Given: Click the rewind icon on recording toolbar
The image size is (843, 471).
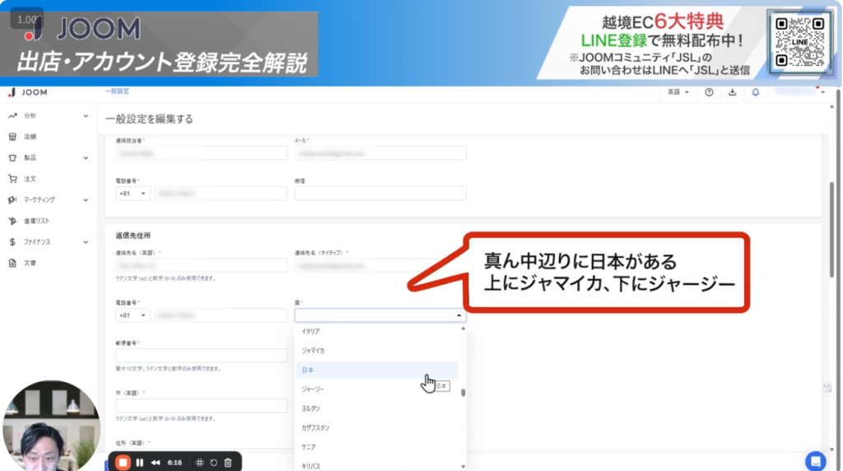Looking at the screenshot, I should [x=155, y=463].
